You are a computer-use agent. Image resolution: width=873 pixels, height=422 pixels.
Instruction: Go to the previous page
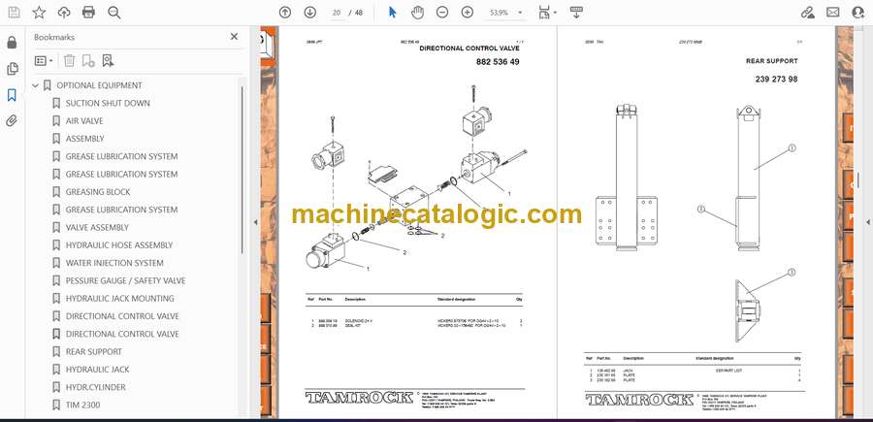tap(285, 13)
